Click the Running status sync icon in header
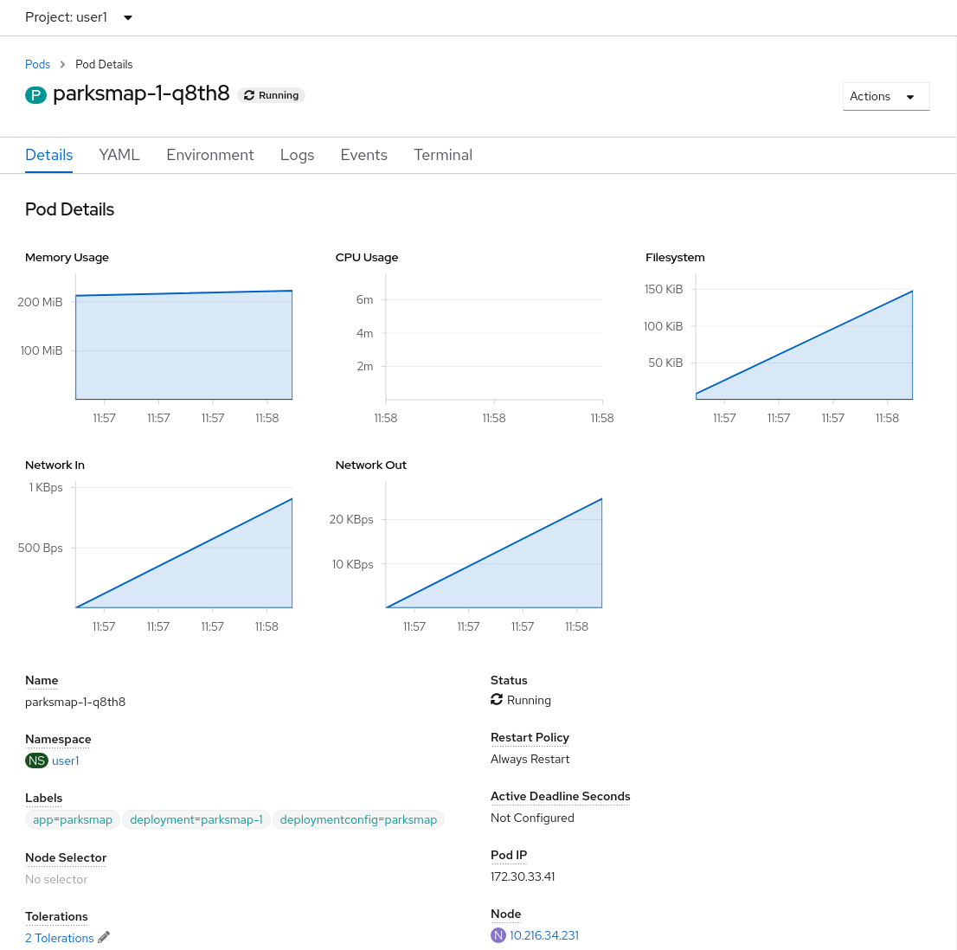This screenshot has width=957, height=950. [249, 96]
